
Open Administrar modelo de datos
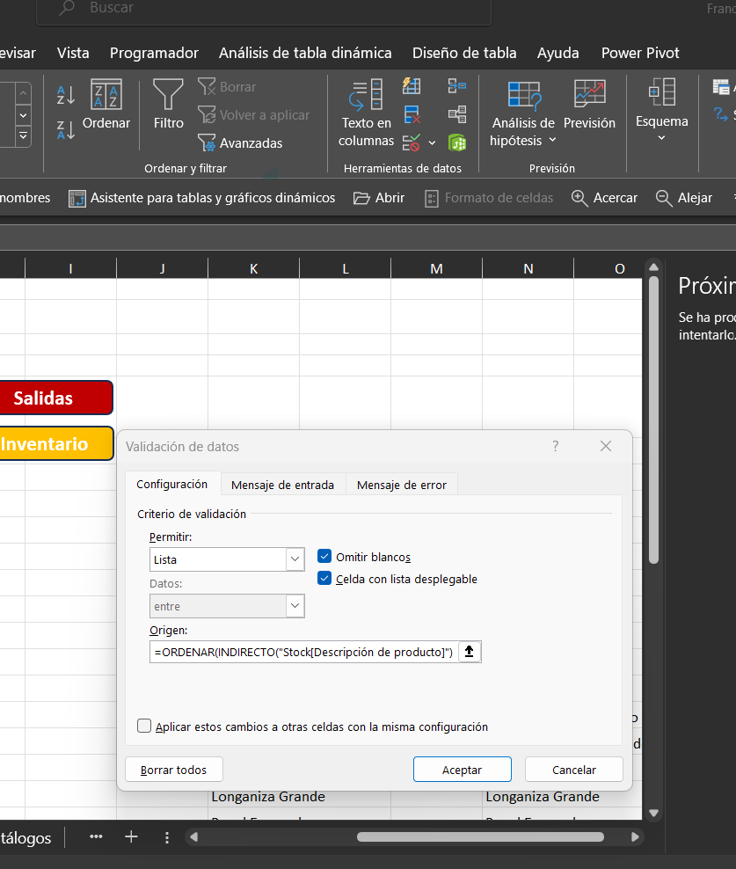point(456,142)
